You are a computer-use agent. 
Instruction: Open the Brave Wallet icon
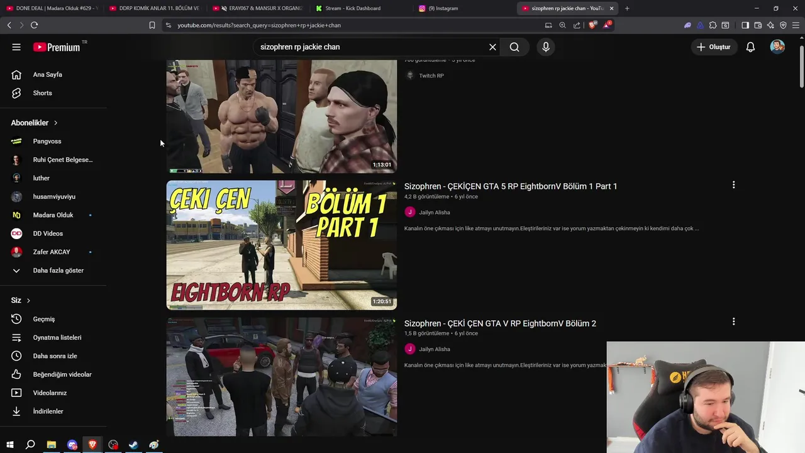pos(758,25)
